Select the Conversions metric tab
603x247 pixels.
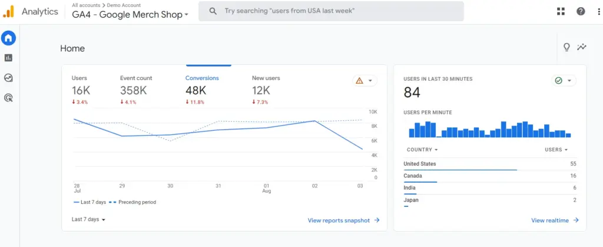[x=203, y=90]
